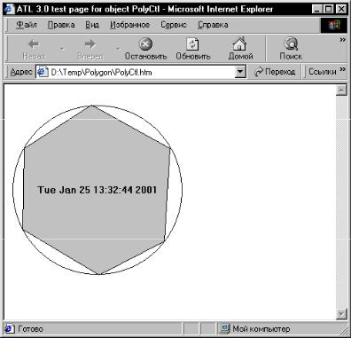Click the Назад back arrow icon
The image size is (351, 338).
tap(34, 44)
